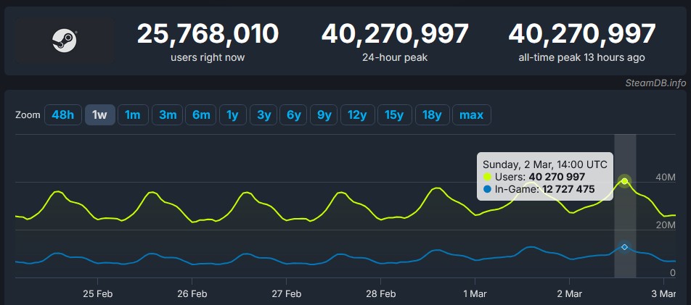Click the all-time peak 13 hours ago label
This screenshot has height=305, width=691.
[x=581, y=58]
